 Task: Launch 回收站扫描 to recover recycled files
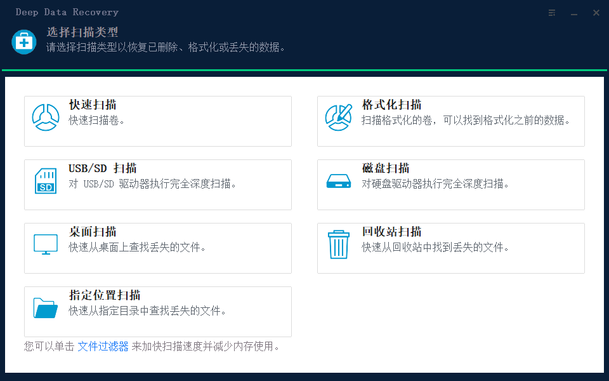pos(450,248)
